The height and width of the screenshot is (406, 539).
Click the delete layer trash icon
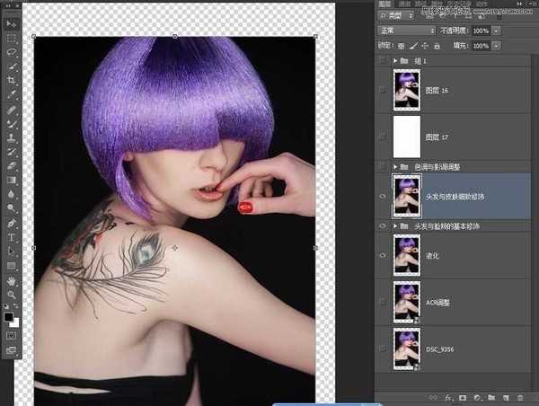pyautogui.click(x=518, y=396)
